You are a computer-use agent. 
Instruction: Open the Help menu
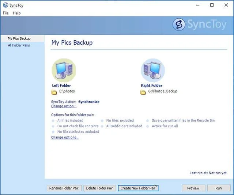coord(16,13)
